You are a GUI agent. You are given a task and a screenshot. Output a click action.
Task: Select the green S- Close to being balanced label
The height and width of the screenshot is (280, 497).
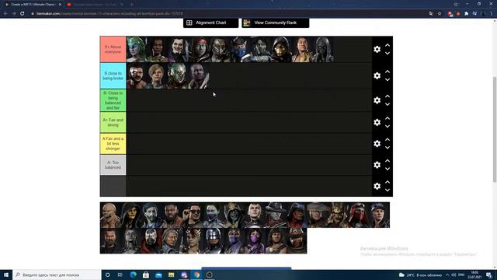pos(113,100)
